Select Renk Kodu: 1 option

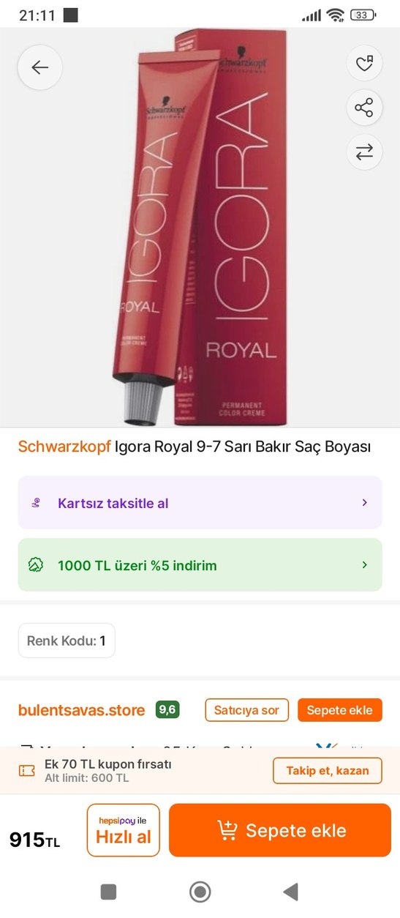tap(67, 641)
